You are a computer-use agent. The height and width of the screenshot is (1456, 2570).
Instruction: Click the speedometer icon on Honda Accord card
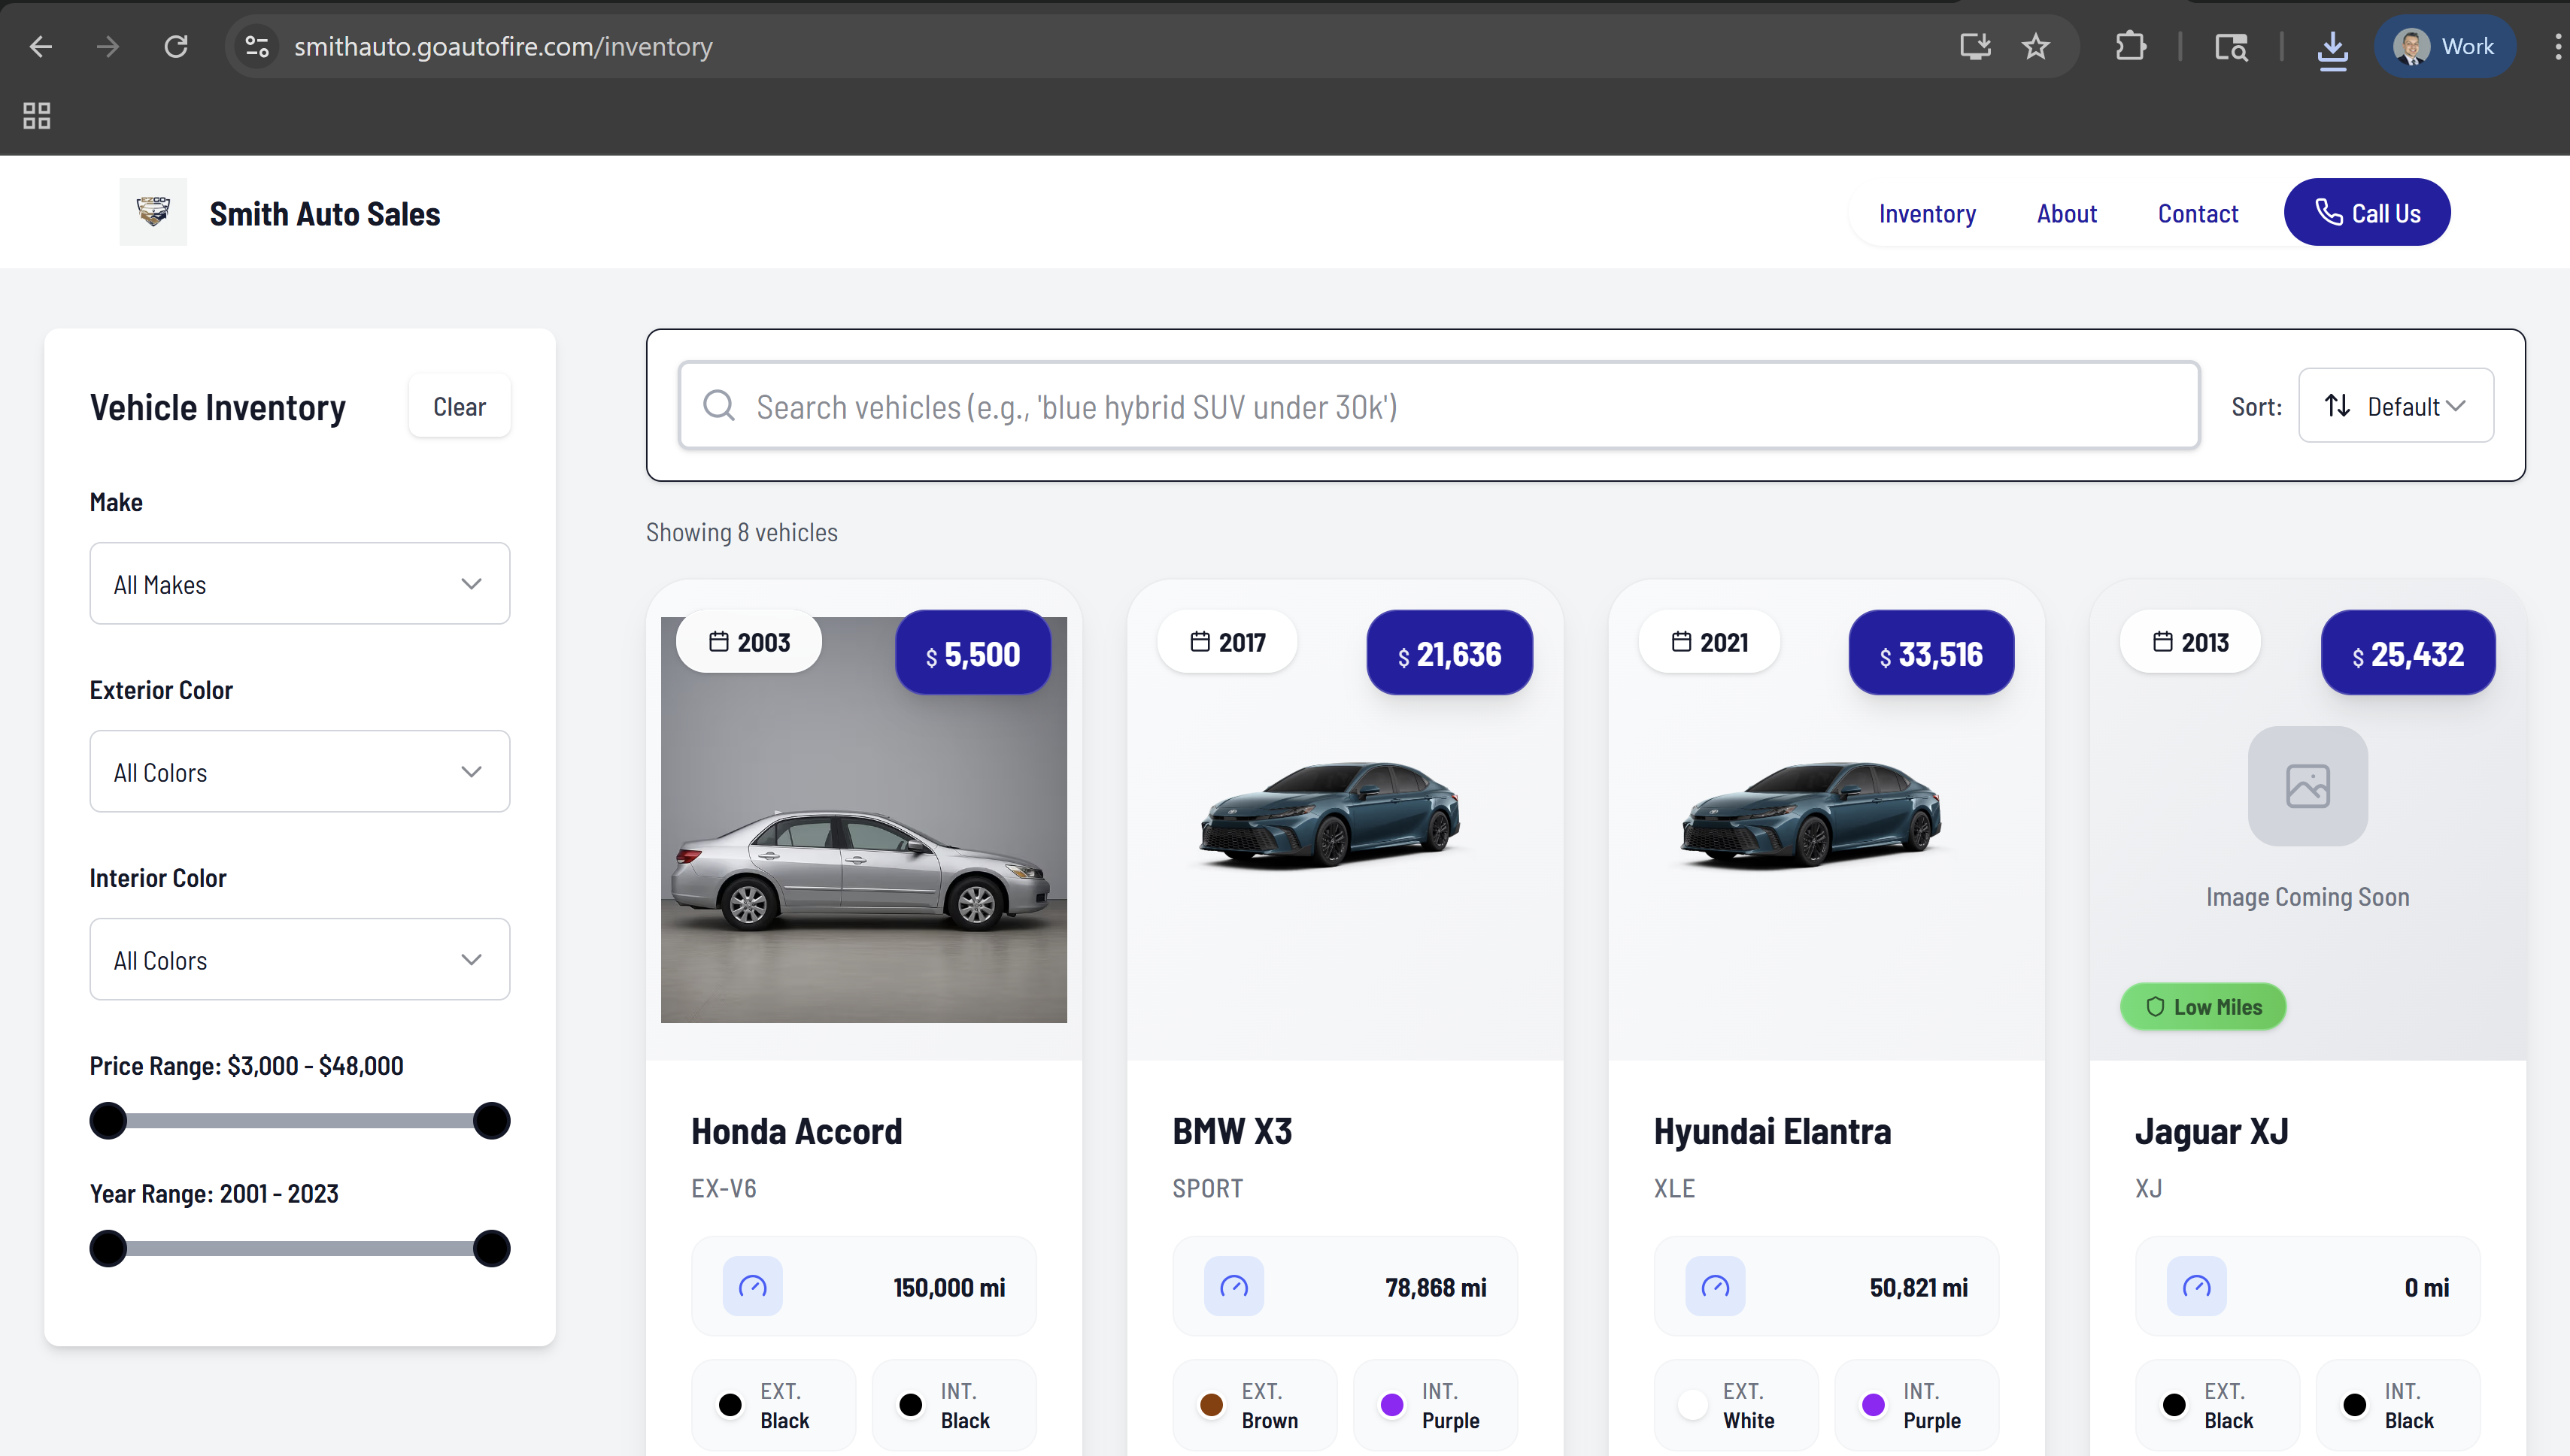pyautogui.click(x=754, y=1287)
